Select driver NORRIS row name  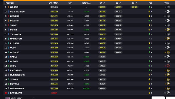tap(14, 7)
